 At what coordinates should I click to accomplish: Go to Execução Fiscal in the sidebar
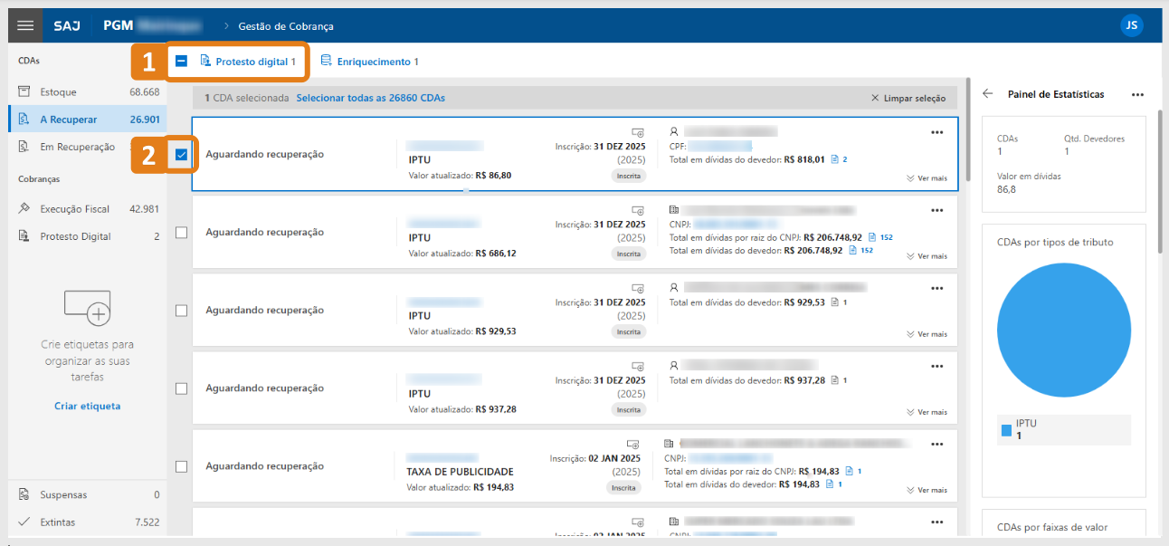click(x=74, y=209)
